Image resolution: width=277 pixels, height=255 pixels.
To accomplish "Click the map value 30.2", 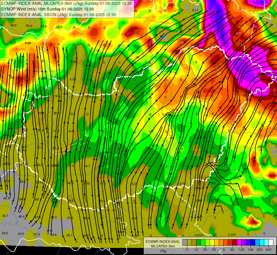I will 13,42.
